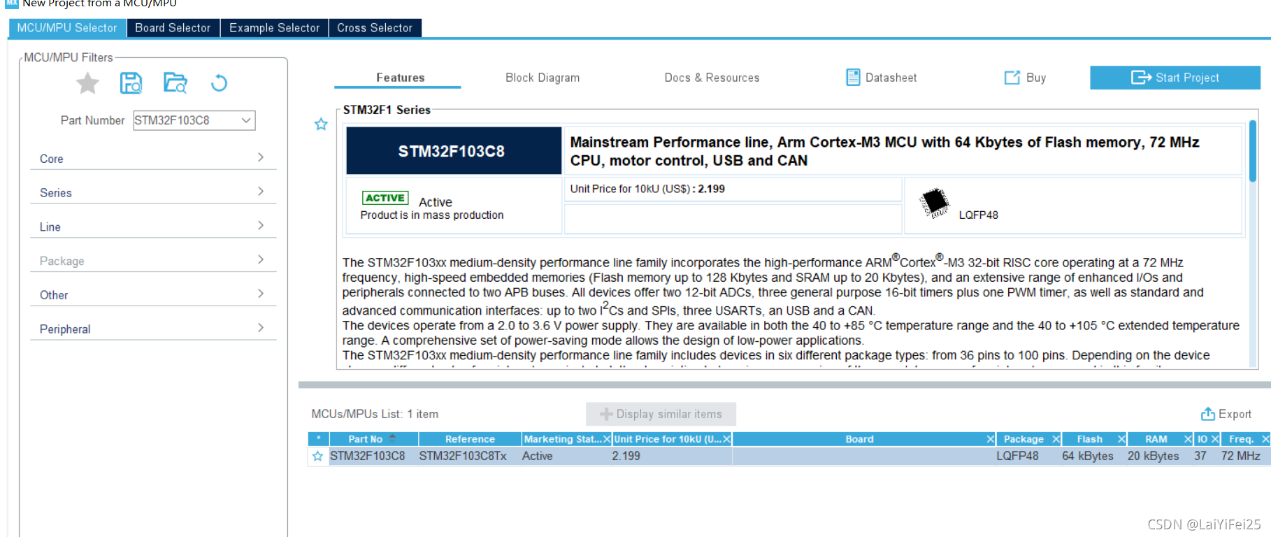Load saved search filters icon
The width and height of the screenshot is (1271, 537).
[175, 83]
